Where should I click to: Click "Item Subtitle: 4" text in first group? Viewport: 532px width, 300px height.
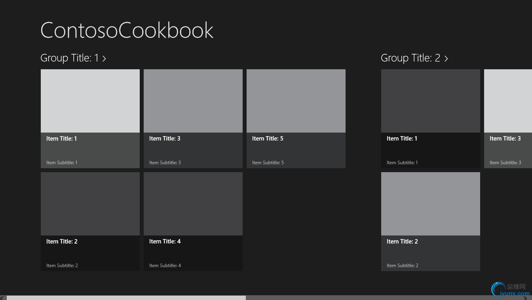coord(165,266)
